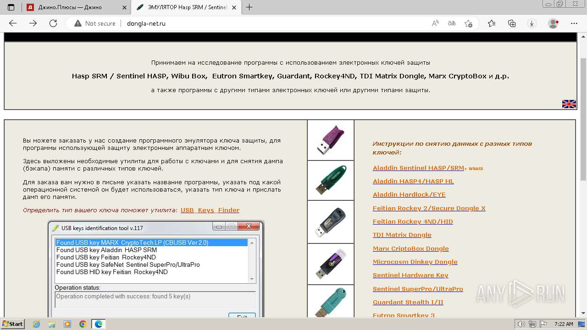Click the key list scroll-up arrow

pos(251,242)
